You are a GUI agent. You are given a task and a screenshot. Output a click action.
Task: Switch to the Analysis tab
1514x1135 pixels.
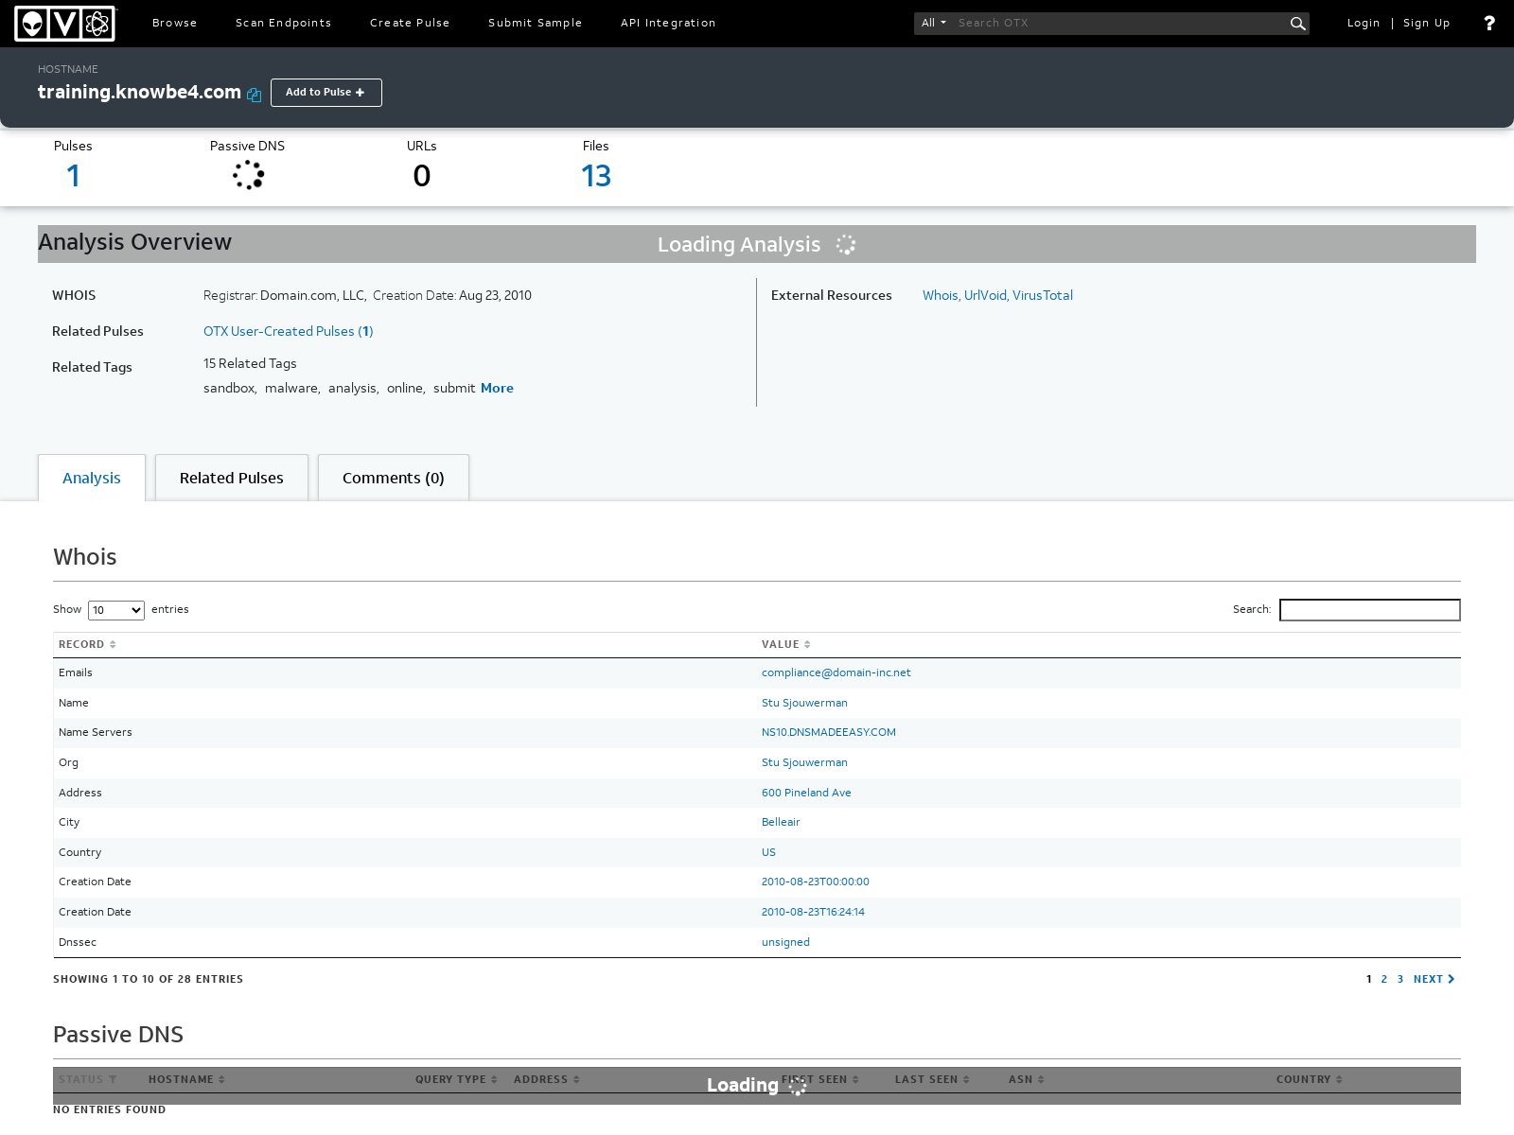click(x=92, y=479)
